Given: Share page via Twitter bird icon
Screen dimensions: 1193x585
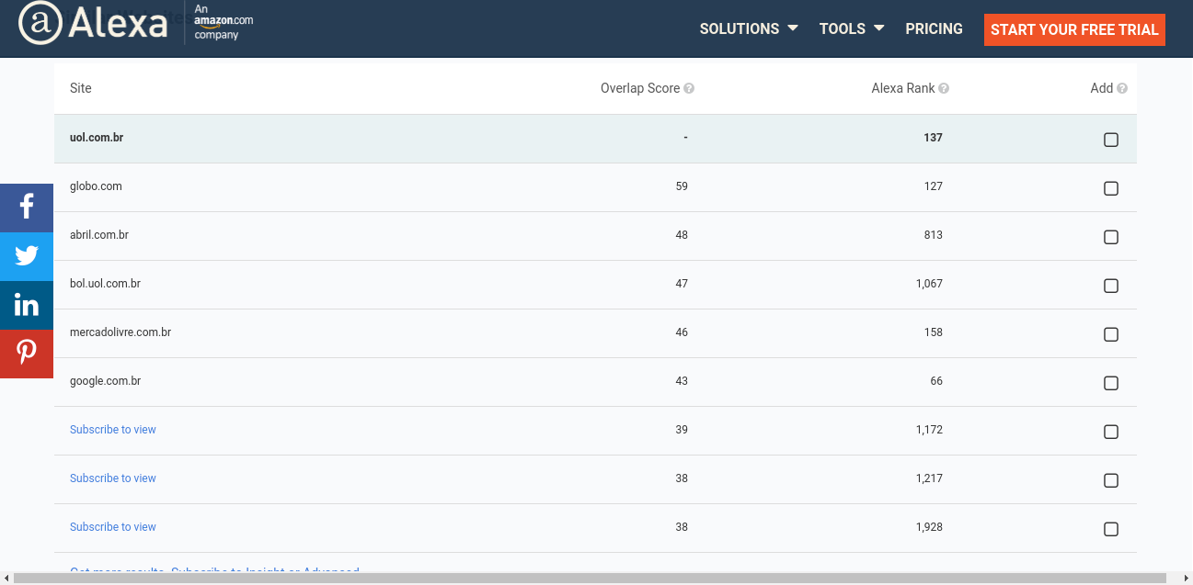Looking at the screenshot, I should 27,256.
